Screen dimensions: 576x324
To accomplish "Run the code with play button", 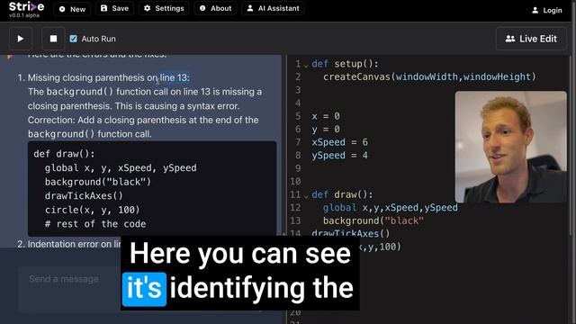I will pyautogui.click(x=21, y=39).
